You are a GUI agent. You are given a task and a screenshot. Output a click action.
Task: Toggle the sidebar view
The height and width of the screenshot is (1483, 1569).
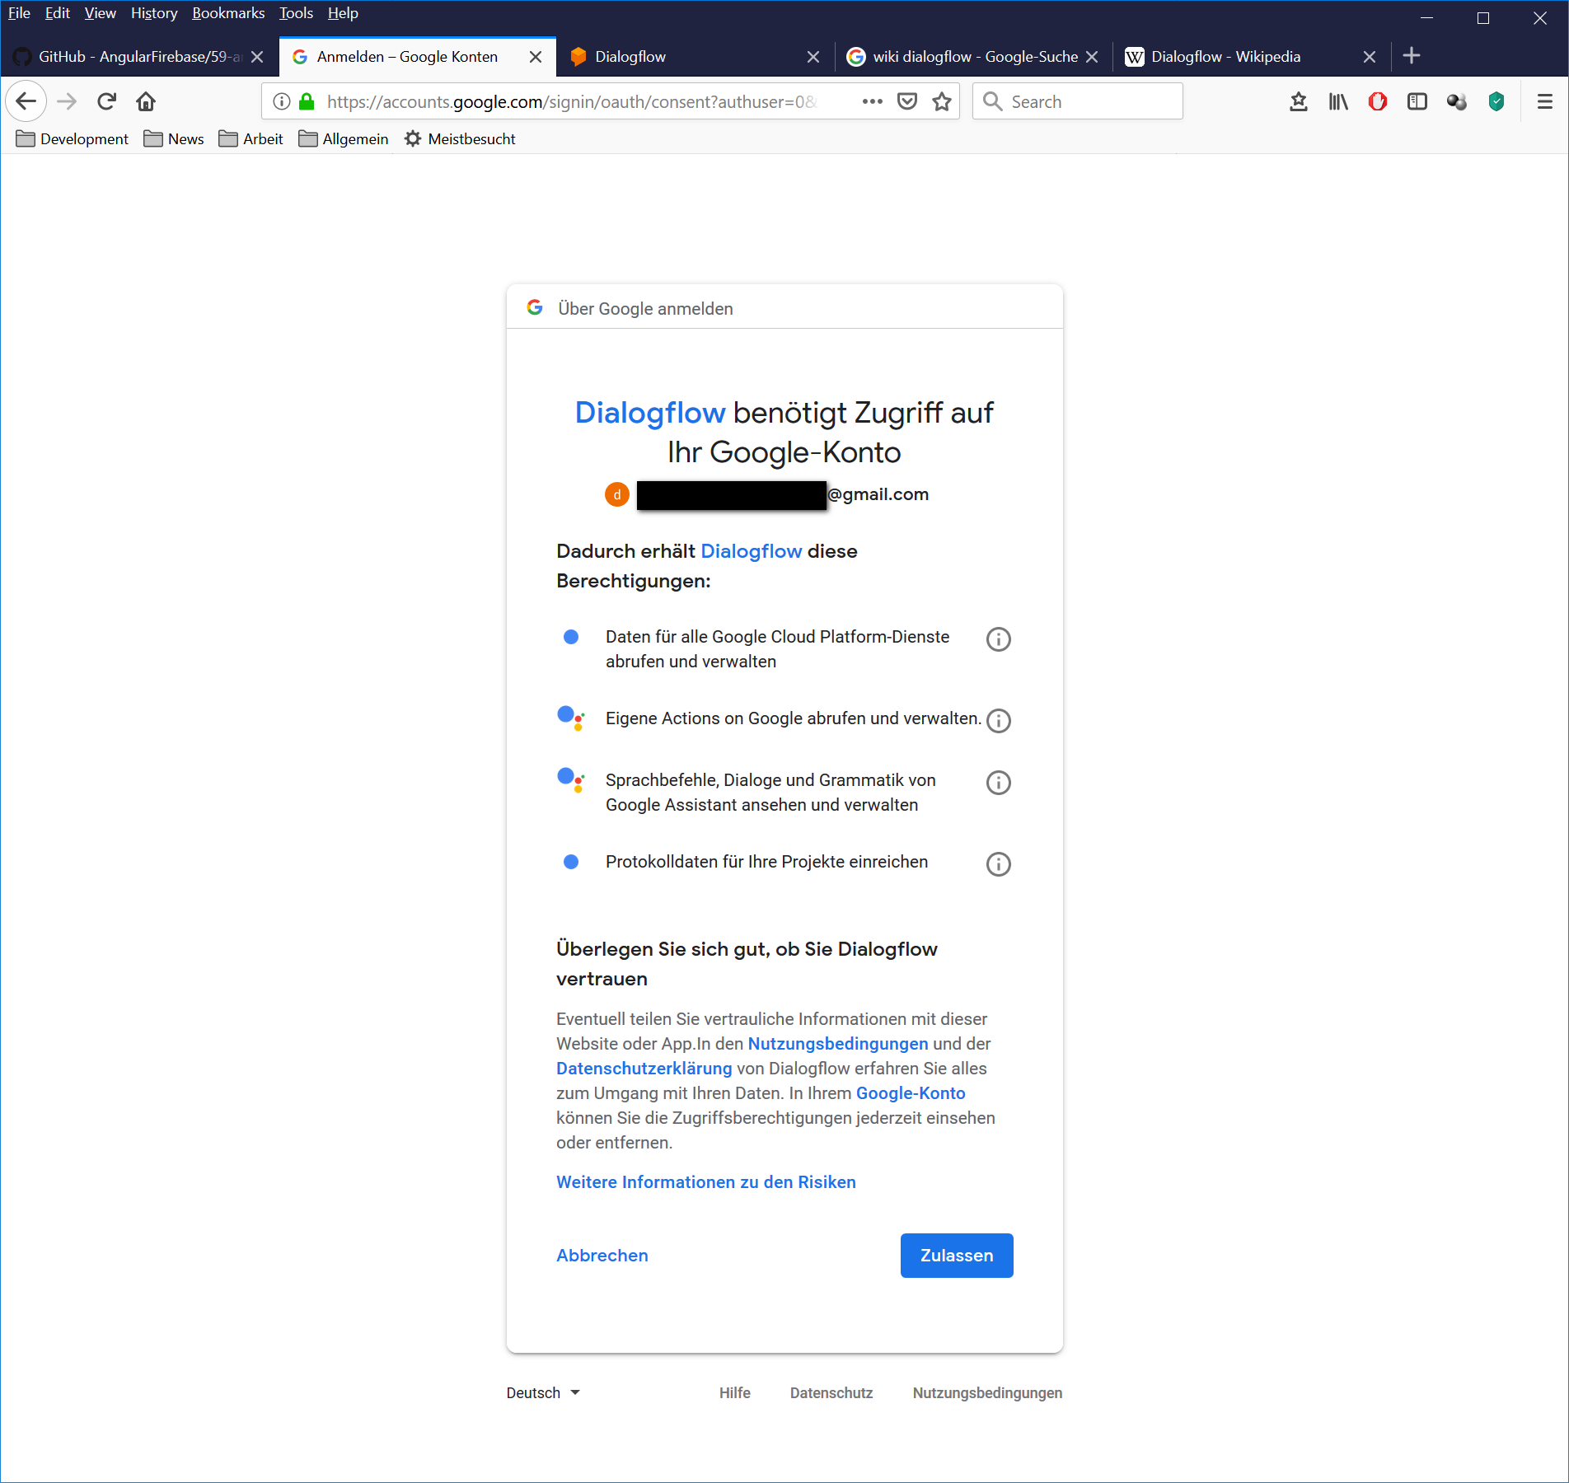coord(1417,101)
